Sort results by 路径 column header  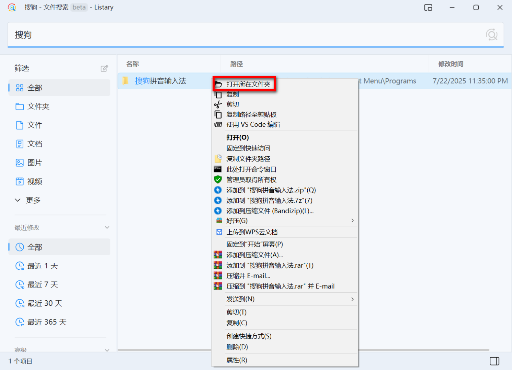[237, 64]
